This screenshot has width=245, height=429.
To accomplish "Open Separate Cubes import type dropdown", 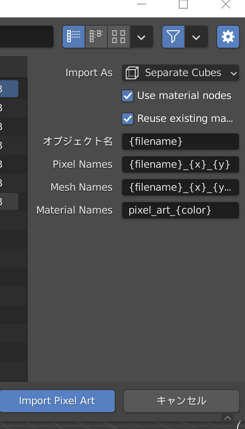I will [x=181, y=73].
